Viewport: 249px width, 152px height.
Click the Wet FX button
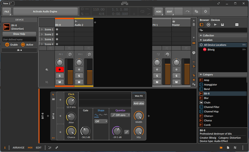(x=139, y=96)
